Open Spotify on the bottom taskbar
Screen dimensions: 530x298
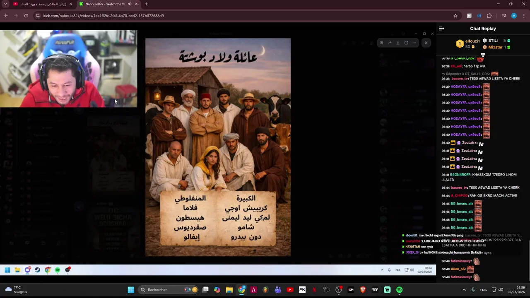pyautogui.click(x=399, y=290)
